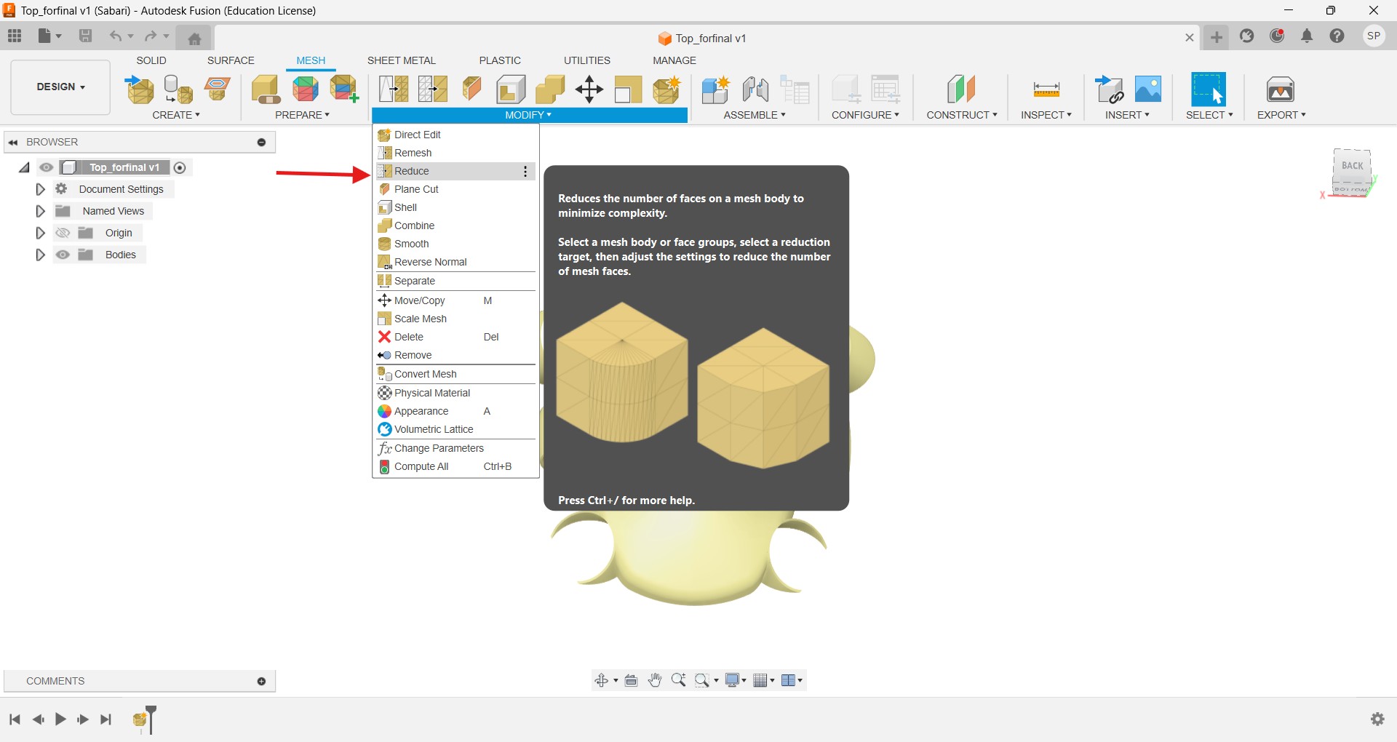Expand the Origin tree node
This screenshot has height=742, width=1397.
point(40,233)
